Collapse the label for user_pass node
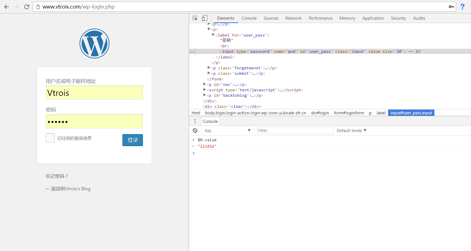 pyautogui.click(x=213, y=35)
